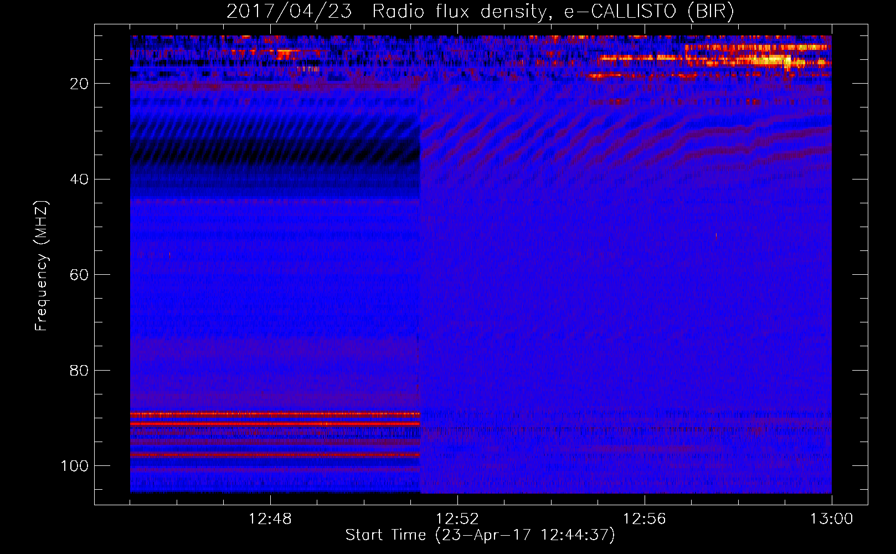Select the 12:56 time tick label
This screenshot has height=554, width=896.
[x=645, y=519]
